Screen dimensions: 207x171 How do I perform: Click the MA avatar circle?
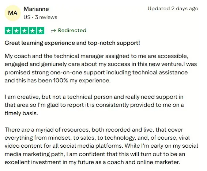click(x=13, y=13)
